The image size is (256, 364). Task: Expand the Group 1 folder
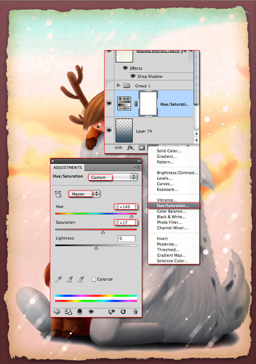[x=118, y=85]
